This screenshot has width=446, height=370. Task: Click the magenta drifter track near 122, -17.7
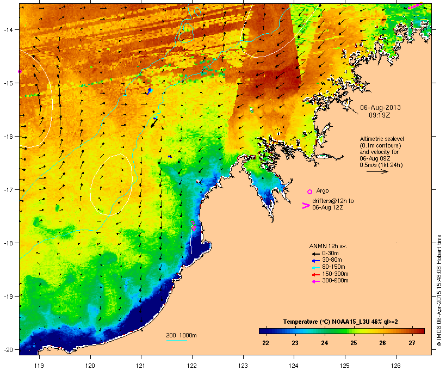[194, 225]
